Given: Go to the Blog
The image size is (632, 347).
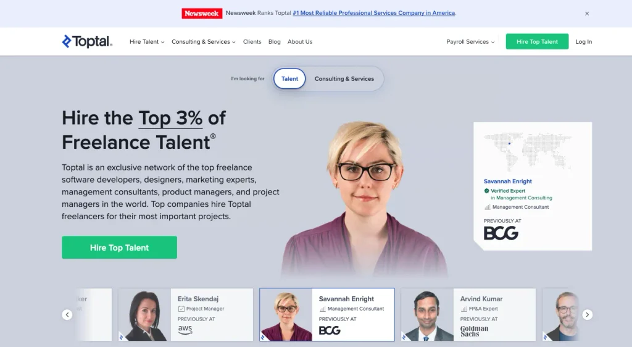Looking at the screenshot, I should [275, 41].
